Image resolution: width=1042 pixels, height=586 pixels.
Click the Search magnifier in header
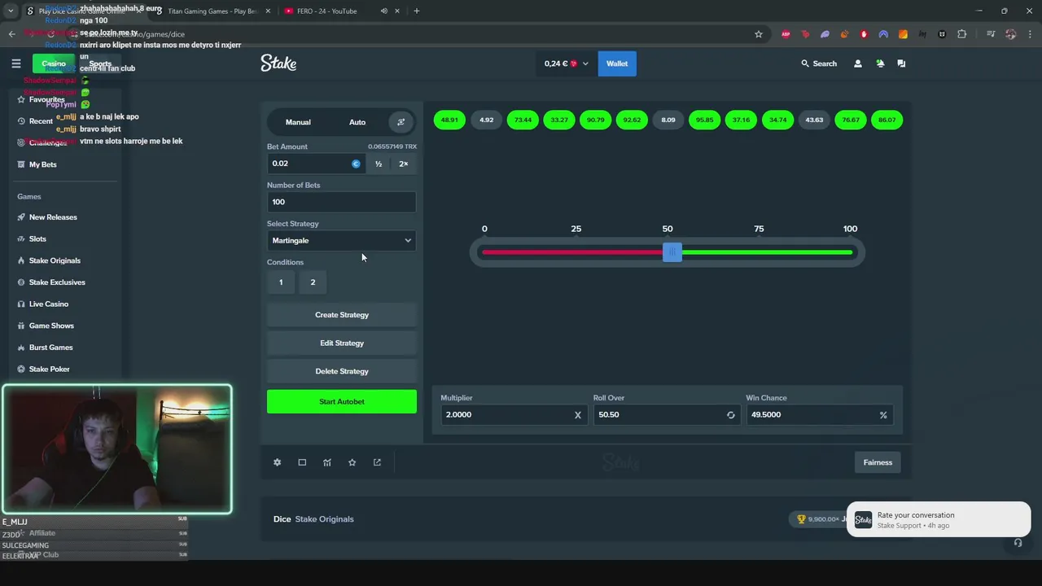805,63
